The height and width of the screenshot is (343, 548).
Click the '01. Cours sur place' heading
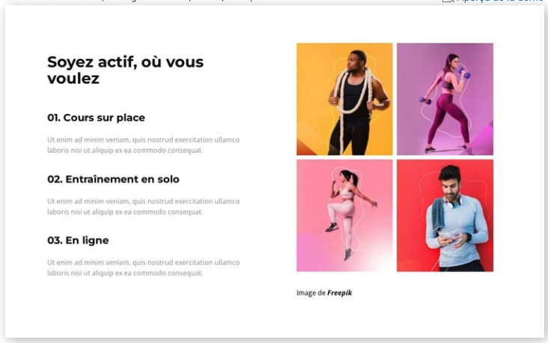[96, 118]
